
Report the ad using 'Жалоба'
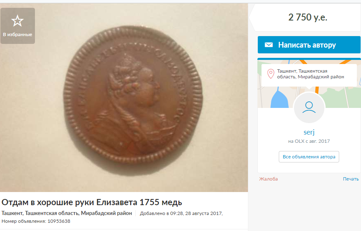[268, 179]
